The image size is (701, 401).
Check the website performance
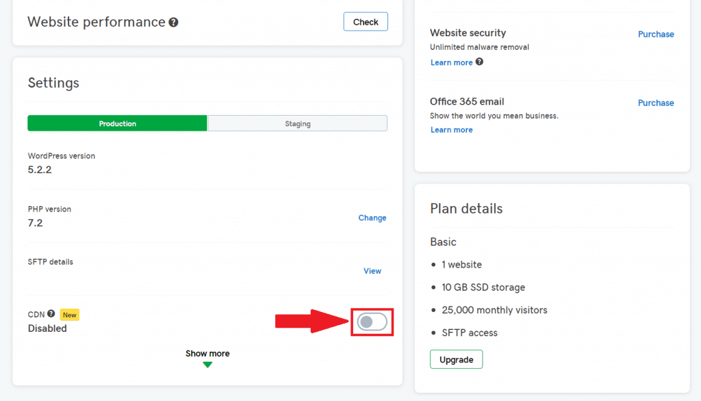pyautogui.click(x=365, y=21)
